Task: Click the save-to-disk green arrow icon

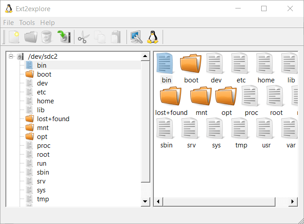Action: click(x=64, y=37)
